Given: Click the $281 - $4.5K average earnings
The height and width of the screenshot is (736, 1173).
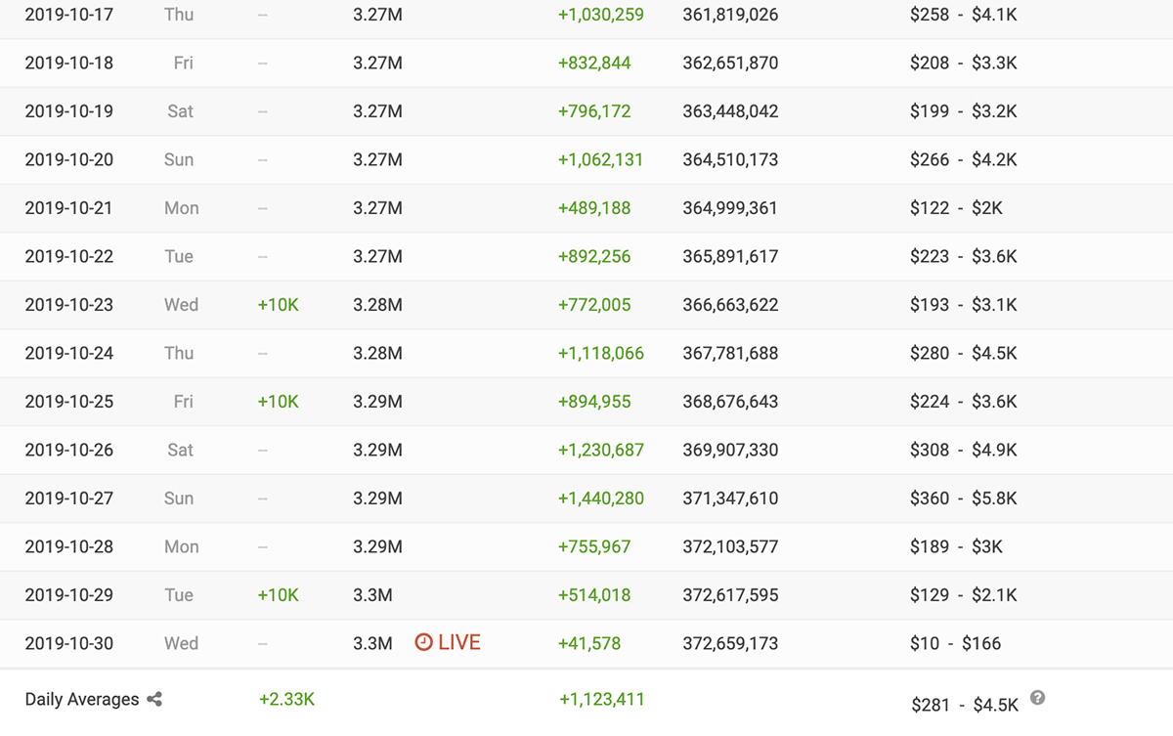Looking at the screenshot, I should point(965,705).
